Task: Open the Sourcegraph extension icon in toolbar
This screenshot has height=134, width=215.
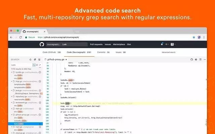Action: tap(199, 37)
